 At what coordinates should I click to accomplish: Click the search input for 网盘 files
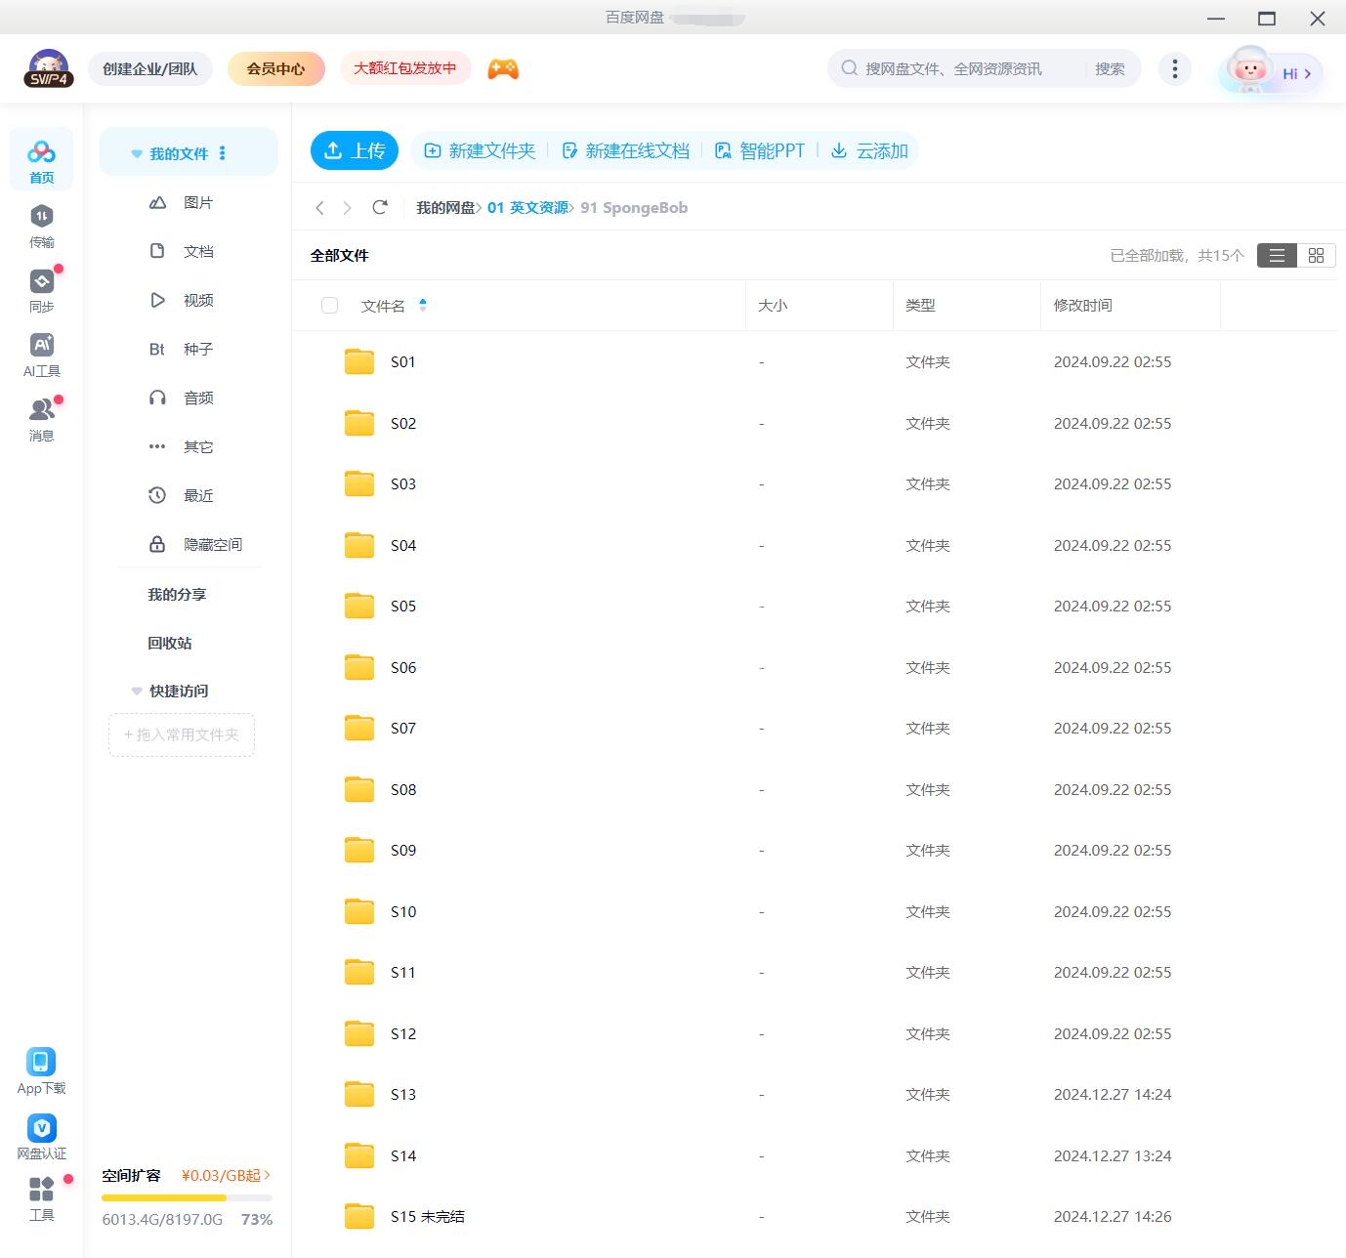click(x=967, y=68)
